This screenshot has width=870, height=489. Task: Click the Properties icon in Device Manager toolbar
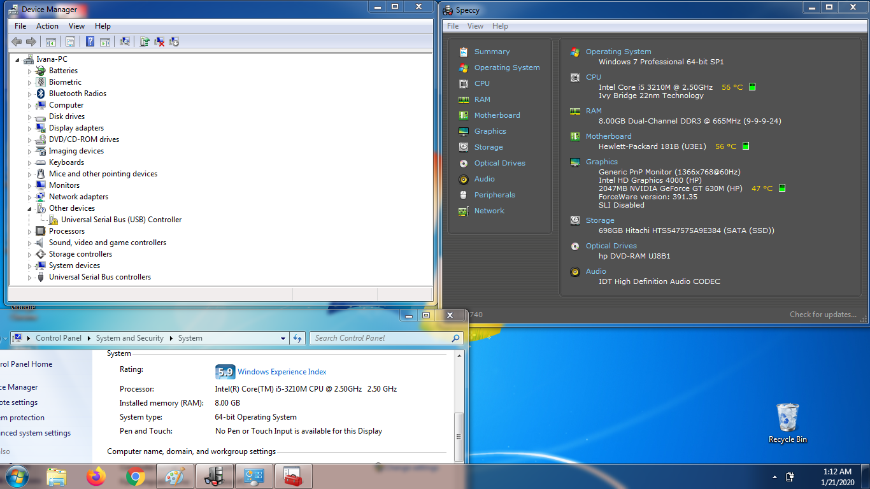tap(70, 42)
